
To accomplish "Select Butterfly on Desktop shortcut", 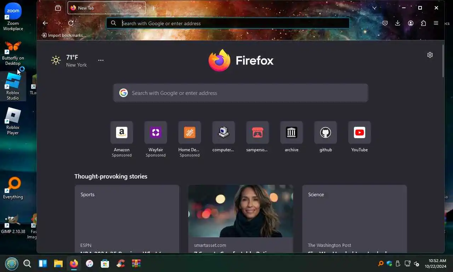I will pyautogui.click(x=13, y=53).
